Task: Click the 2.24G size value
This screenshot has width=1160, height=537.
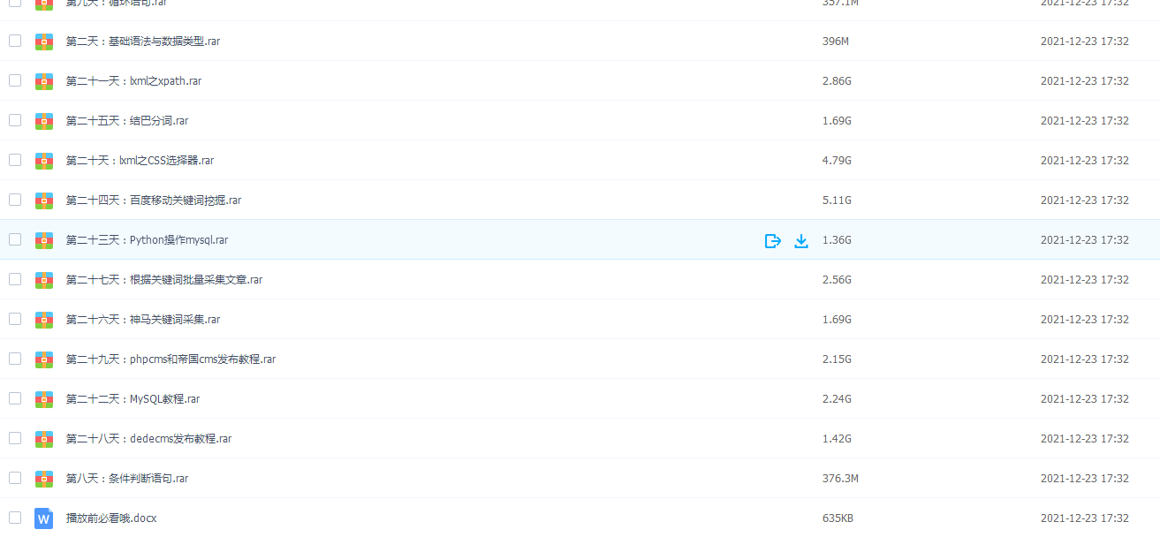Action: [x=837, y=399]
